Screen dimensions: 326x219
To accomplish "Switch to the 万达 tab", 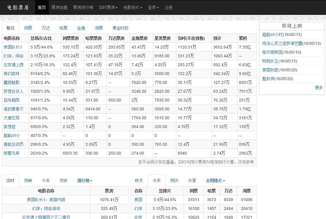I will [46, 28].
